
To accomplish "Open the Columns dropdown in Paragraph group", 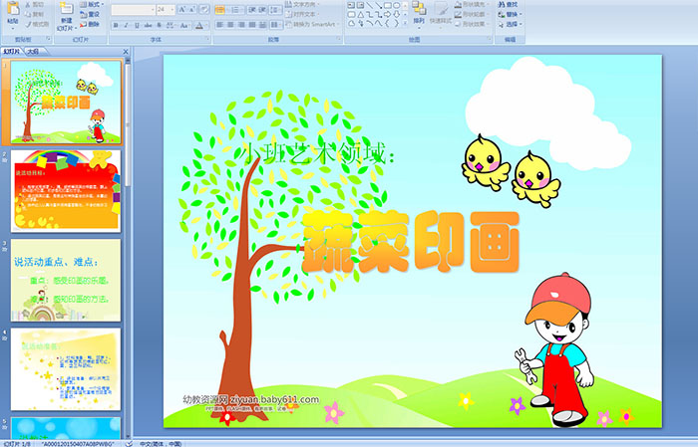I will coord(276,25).
